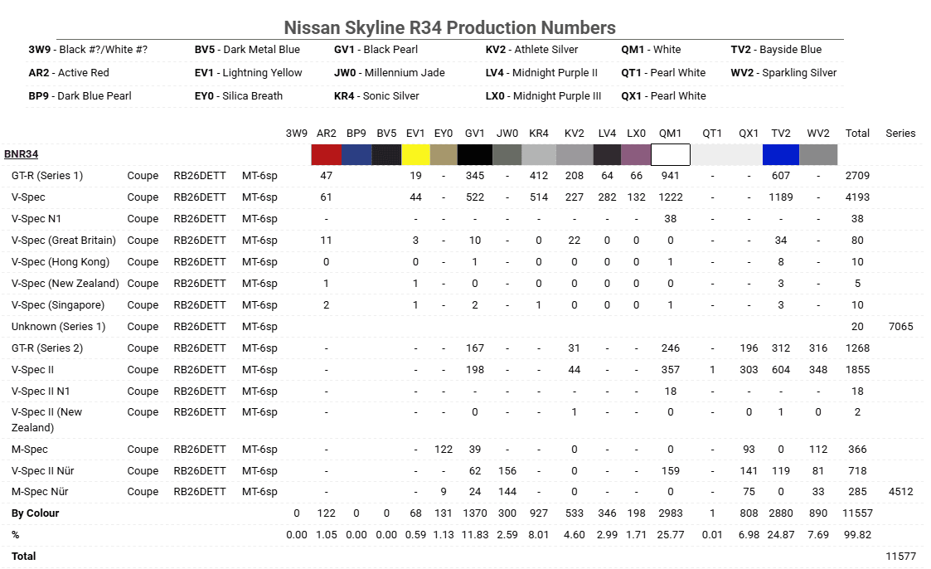The height and width of the screenshot is (569, 931).
Task: Click the Sparkling Silver legend entry
Action: [x=783, y=73]
